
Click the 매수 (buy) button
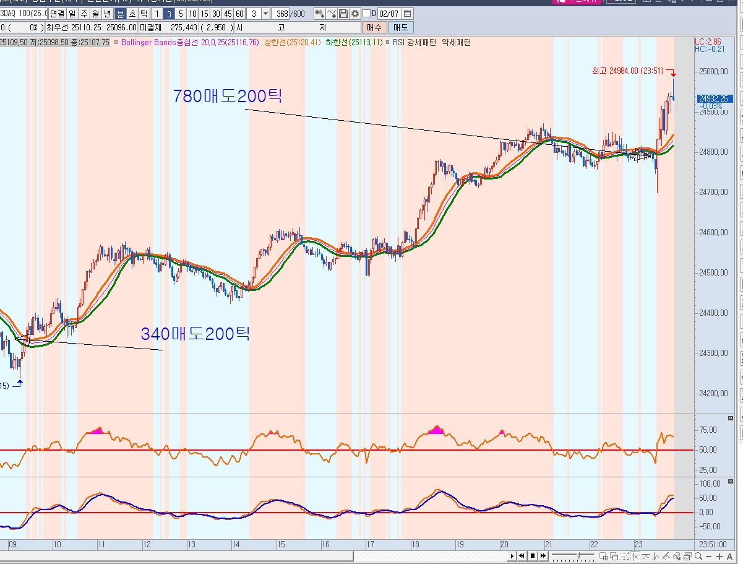click(x=374, y=27)
